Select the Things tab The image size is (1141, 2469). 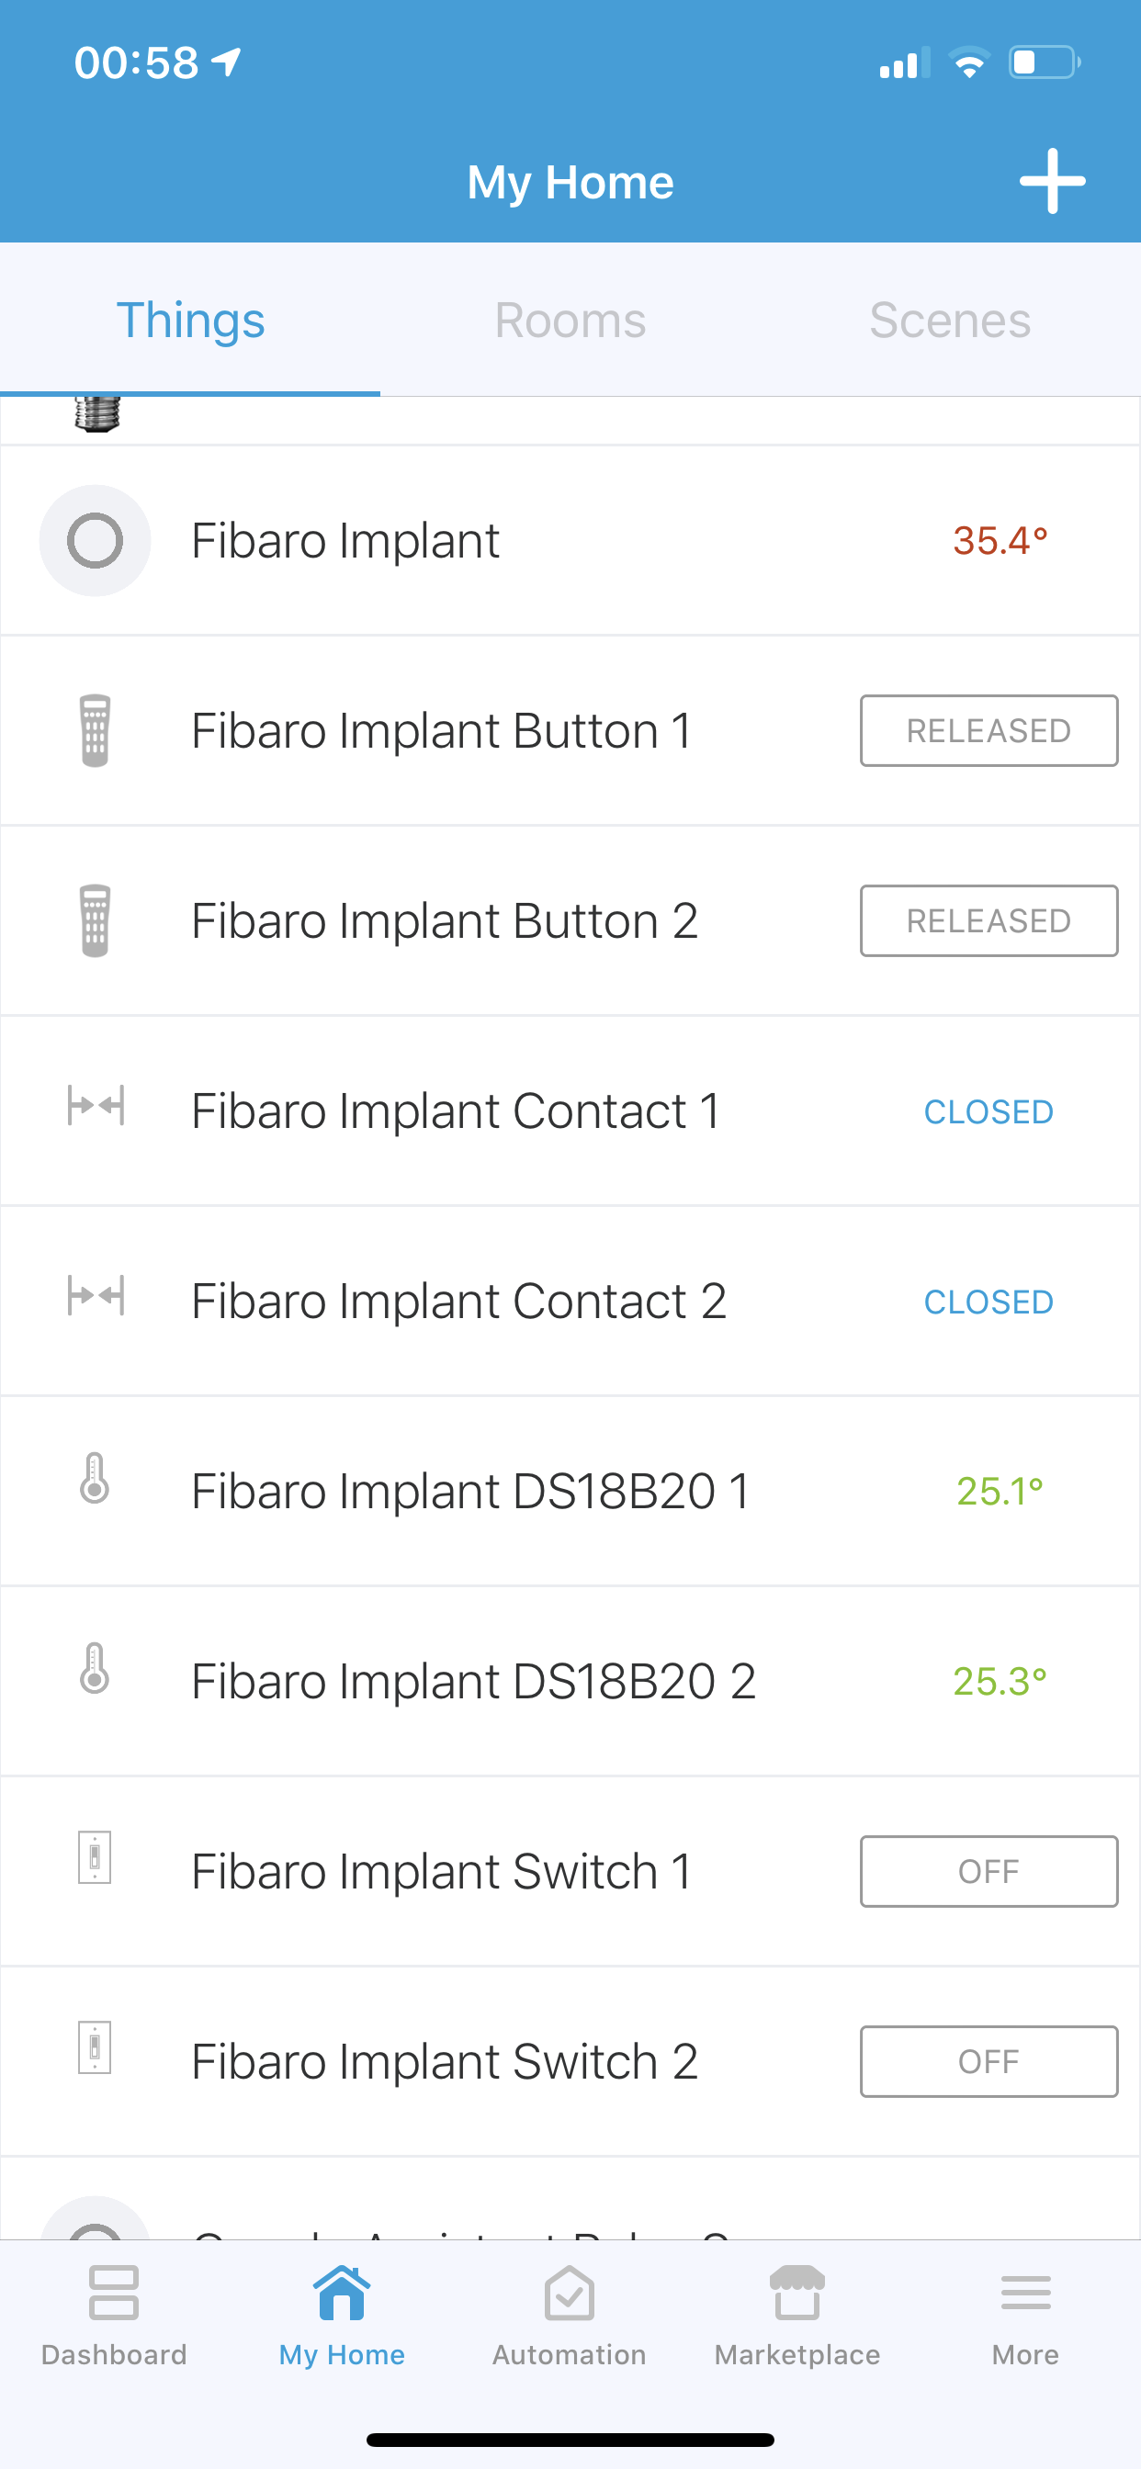(x=191, y=321)
